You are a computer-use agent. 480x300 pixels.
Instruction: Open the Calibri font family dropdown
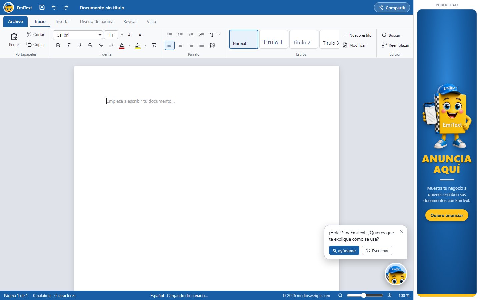[x=78, y=35]
